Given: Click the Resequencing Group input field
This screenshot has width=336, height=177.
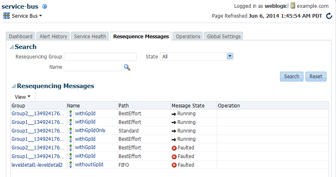Looking at the screenshot, I should (x=100, y=57).
